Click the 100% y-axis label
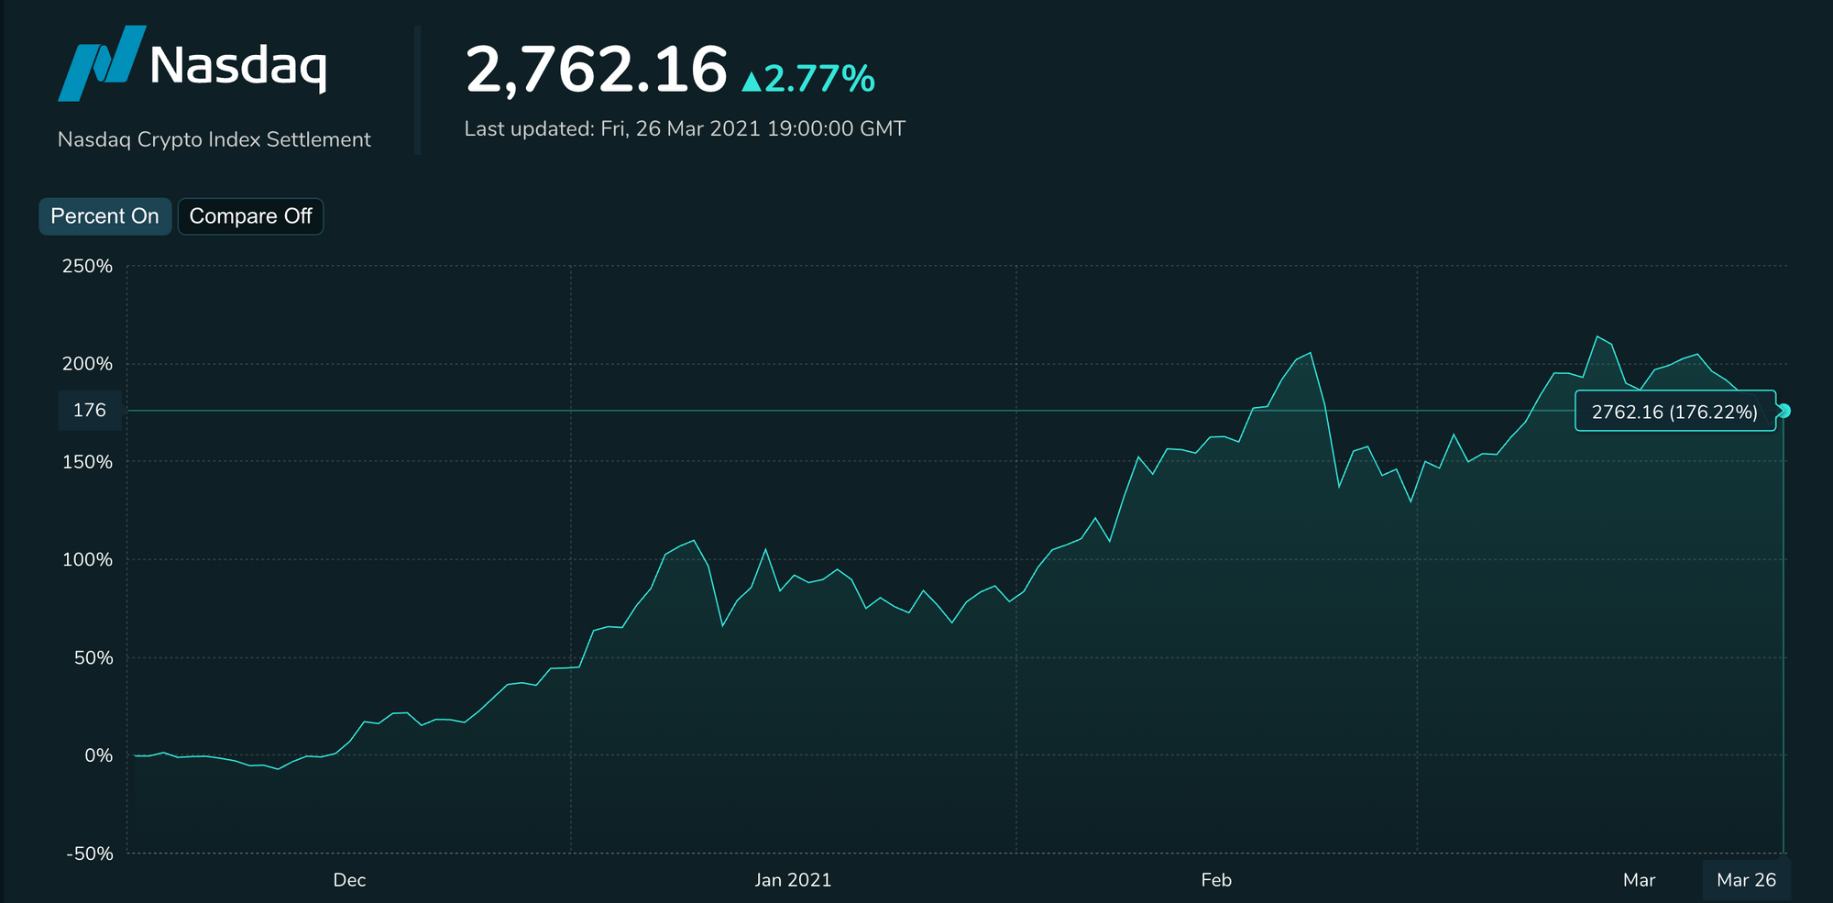 pos(87,559)
